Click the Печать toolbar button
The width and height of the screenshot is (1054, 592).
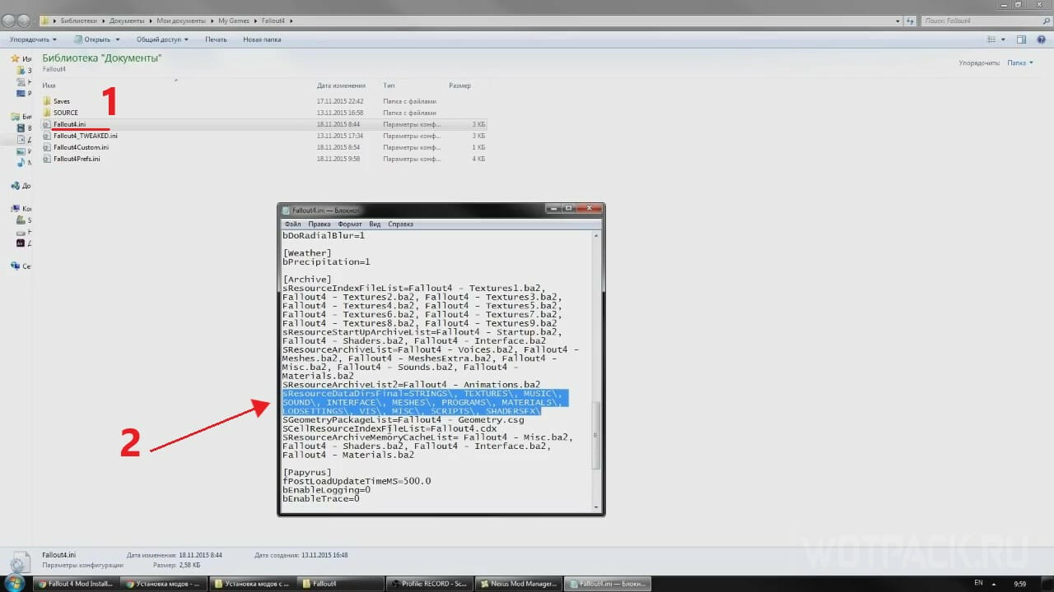(216, 39)
